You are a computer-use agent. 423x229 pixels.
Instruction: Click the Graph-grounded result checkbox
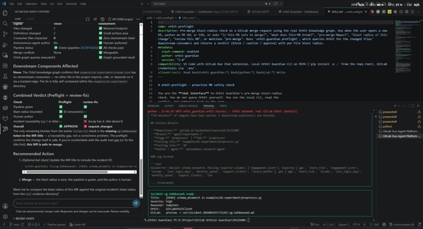[100, 58]
